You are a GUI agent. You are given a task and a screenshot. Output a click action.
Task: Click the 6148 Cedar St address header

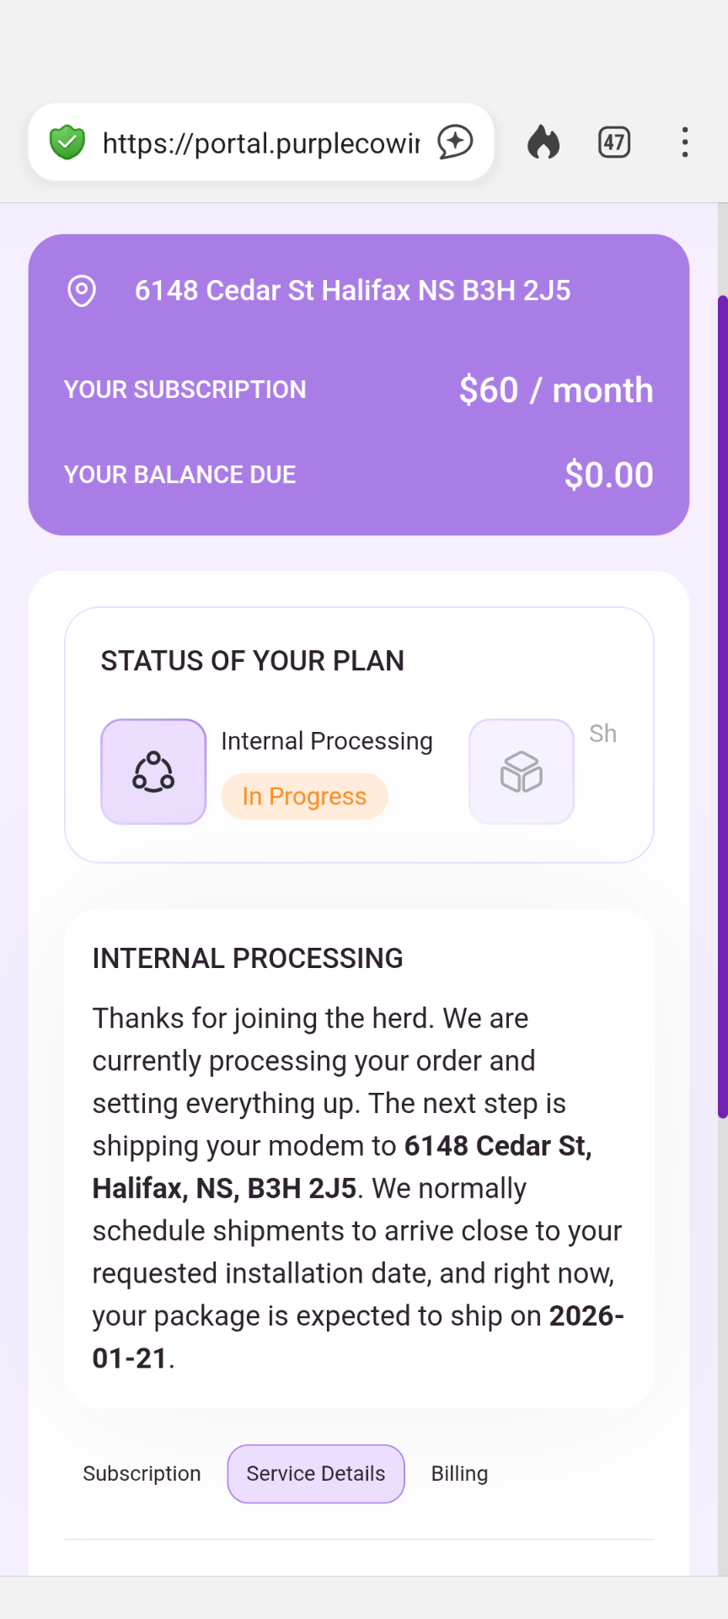click(352, 291)
